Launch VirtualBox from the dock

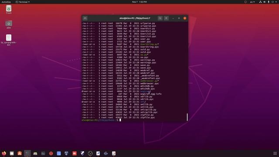tap(67, 153)
